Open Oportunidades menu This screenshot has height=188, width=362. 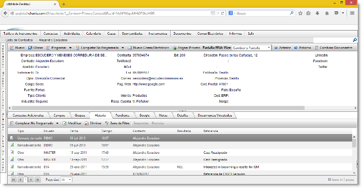pyautogui.click(x=132, y=34)
